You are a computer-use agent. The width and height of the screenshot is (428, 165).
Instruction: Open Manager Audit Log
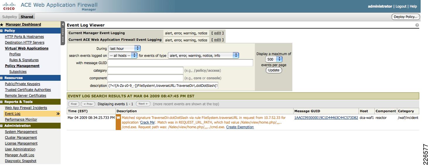click(x=20, y=155)
